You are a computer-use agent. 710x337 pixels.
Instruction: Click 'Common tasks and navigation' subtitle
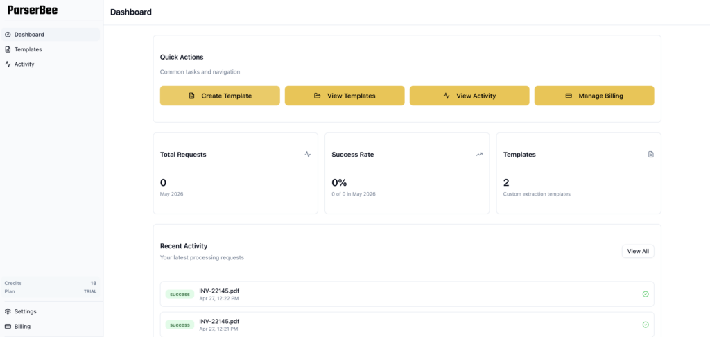coord(200,72)
